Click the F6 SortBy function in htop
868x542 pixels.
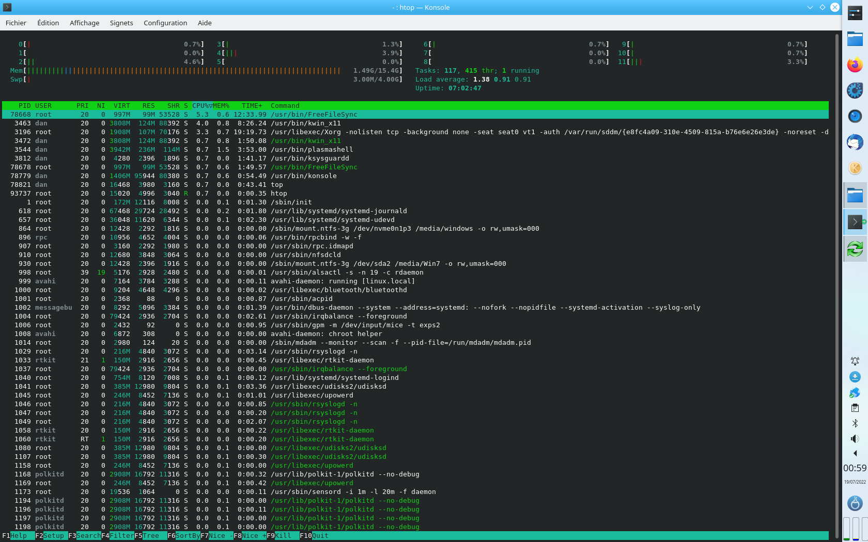(x=184, y=536)
